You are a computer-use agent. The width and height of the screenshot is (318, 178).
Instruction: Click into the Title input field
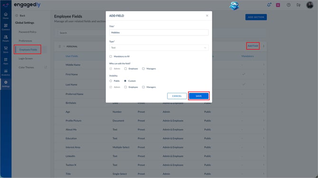(x=159, y=32)
